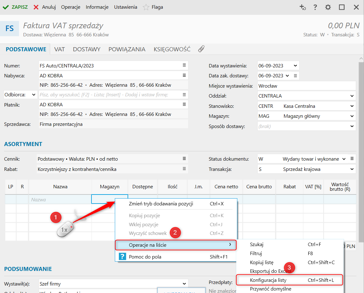The width and height of the screenshot is (364, 293).
Task: Choose Przywróć domyślne from the submenu
Action: coord(290,289)
